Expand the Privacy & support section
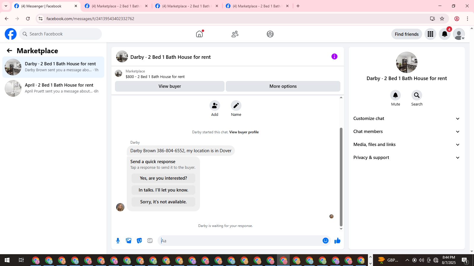The height and width of the screenshot is (266, 474). [407, 158]
